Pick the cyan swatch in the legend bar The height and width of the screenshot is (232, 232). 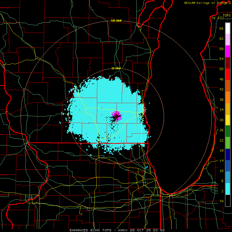(228, 189)
